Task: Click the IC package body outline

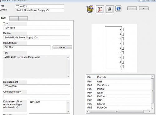Action: (113, 48)
